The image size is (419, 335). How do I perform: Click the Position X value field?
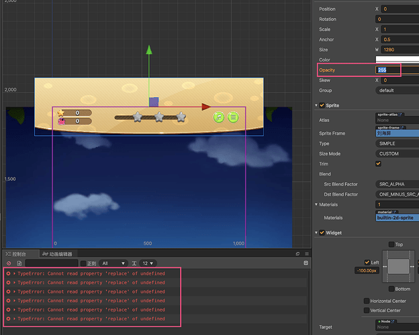(400, 9)
